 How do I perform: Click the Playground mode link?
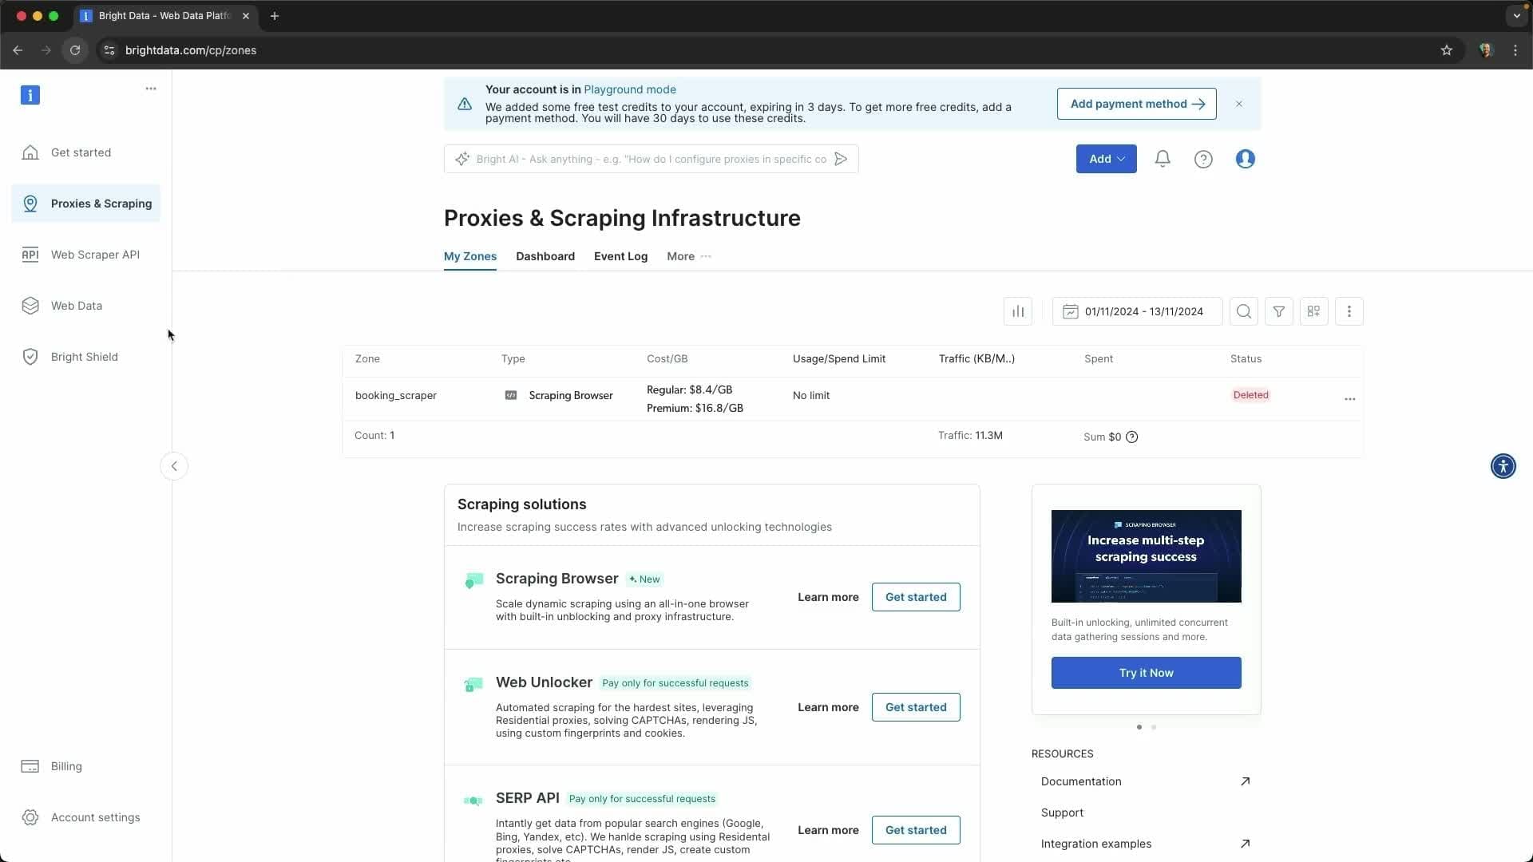629,89
